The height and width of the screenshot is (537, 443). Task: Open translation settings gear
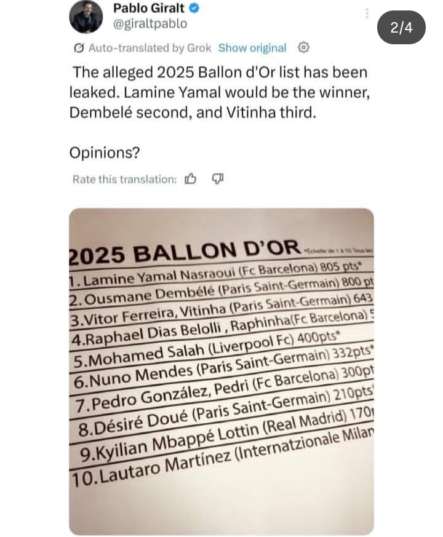(303, 47)
